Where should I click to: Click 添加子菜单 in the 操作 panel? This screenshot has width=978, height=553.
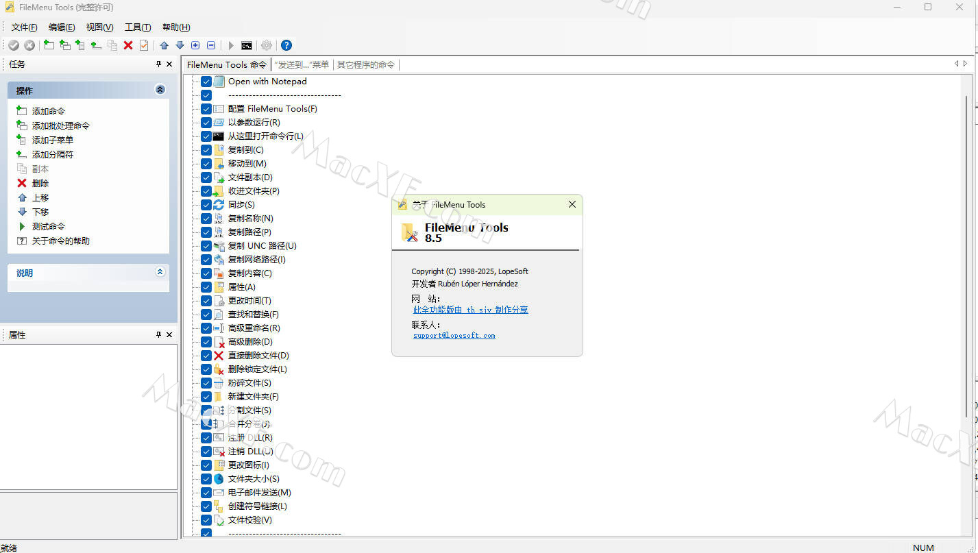tap(53, 140)
